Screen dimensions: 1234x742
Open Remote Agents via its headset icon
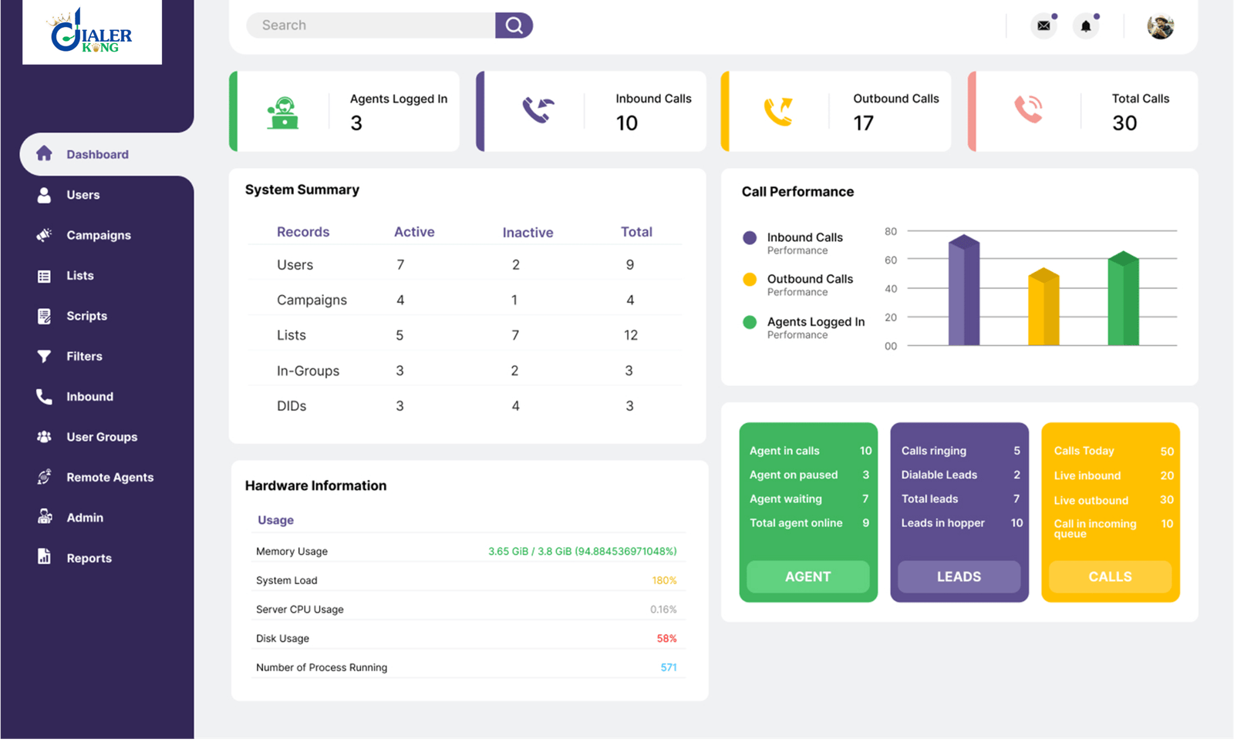[44, 477]
